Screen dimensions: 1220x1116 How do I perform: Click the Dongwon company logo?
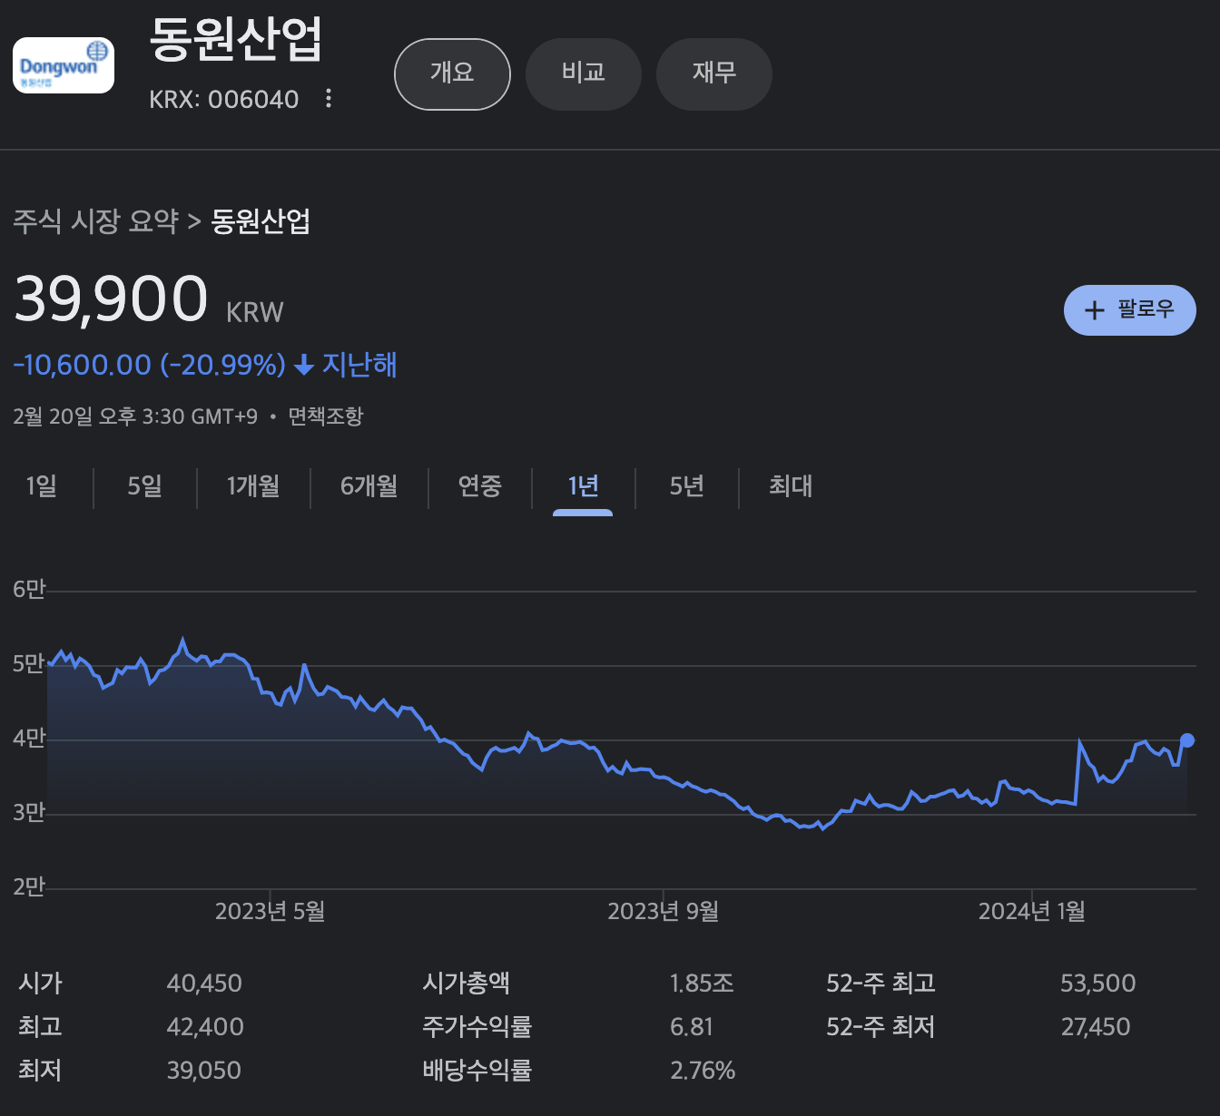coord(64,65)
